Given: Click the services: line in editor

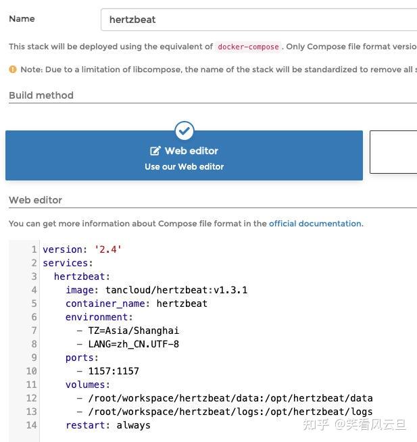Looking at the screenshot, I should coord(68,263).
